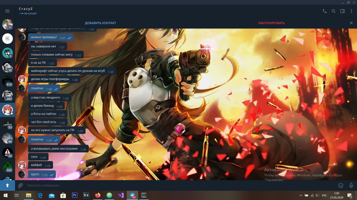Screen dimensions: 357x200
Task: Open chat with 30 unread badge
Action: pos(8,67)
